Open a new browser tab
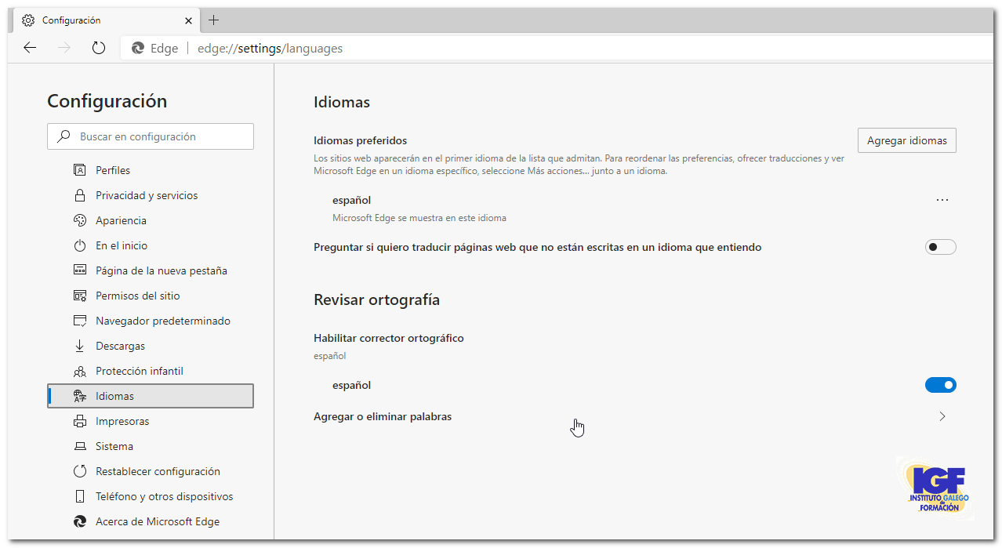 click(213, 20)
